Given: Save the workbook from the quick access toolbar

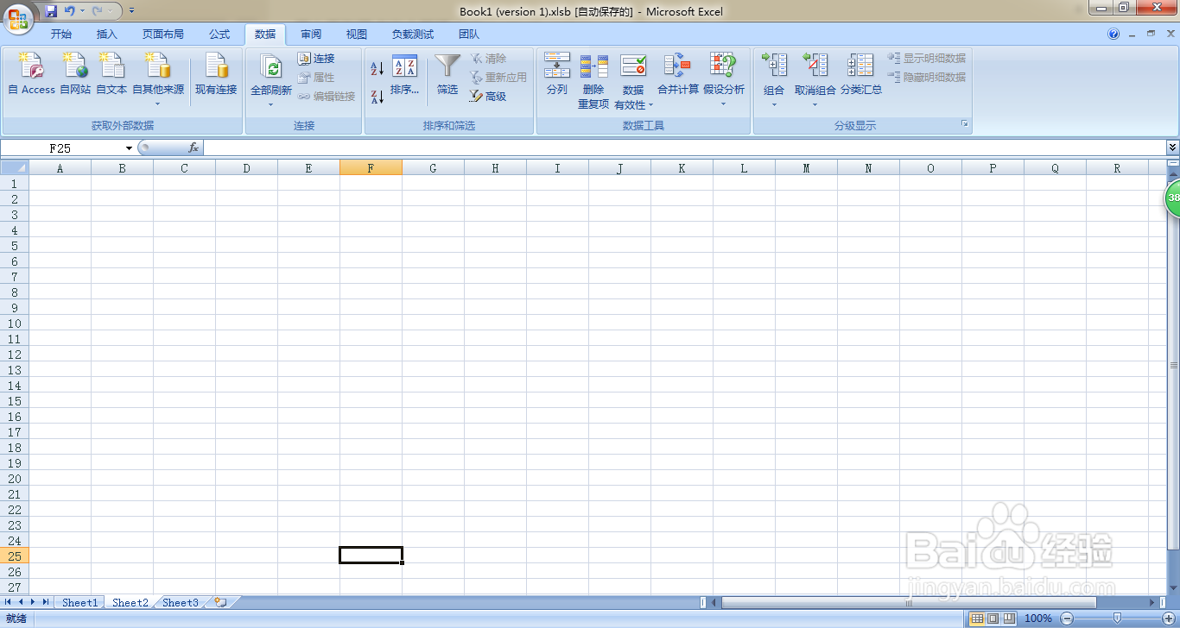Looking at the screenshot, I should point(51,11).
